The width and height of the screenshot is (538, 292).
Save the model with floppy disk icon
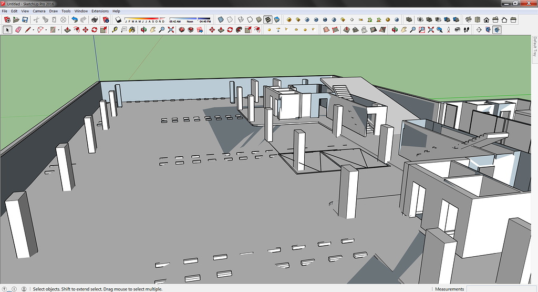[25, 19]
